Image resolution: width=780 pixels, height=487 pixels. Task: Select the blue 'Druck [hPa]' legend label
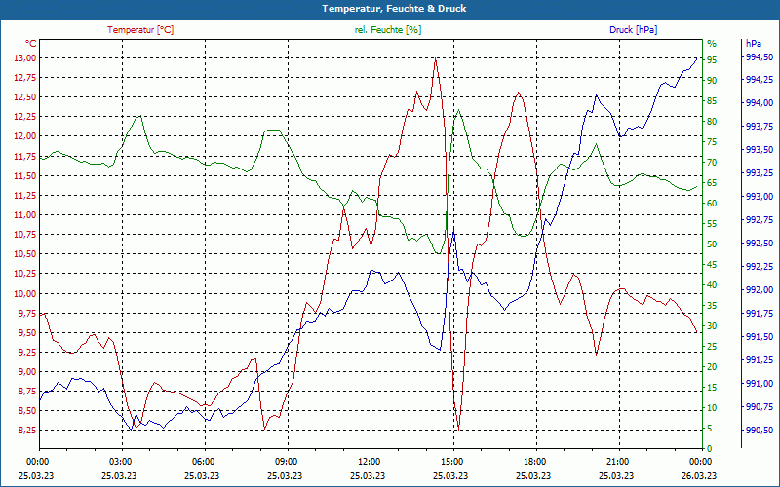point(633,30)
